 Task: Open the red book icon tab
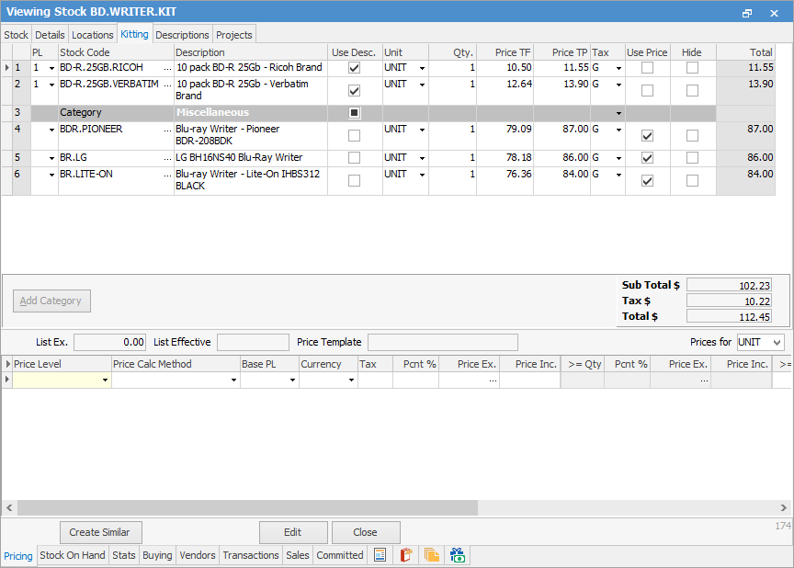[x=405, y=555]
